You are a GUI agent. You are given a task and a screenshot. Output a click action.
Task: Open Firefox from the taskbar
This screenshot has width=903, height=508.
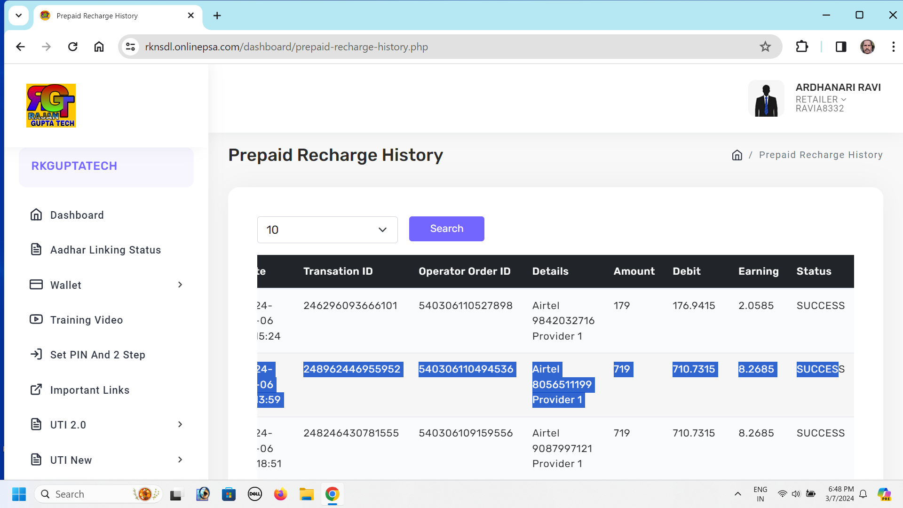(280, 494)
